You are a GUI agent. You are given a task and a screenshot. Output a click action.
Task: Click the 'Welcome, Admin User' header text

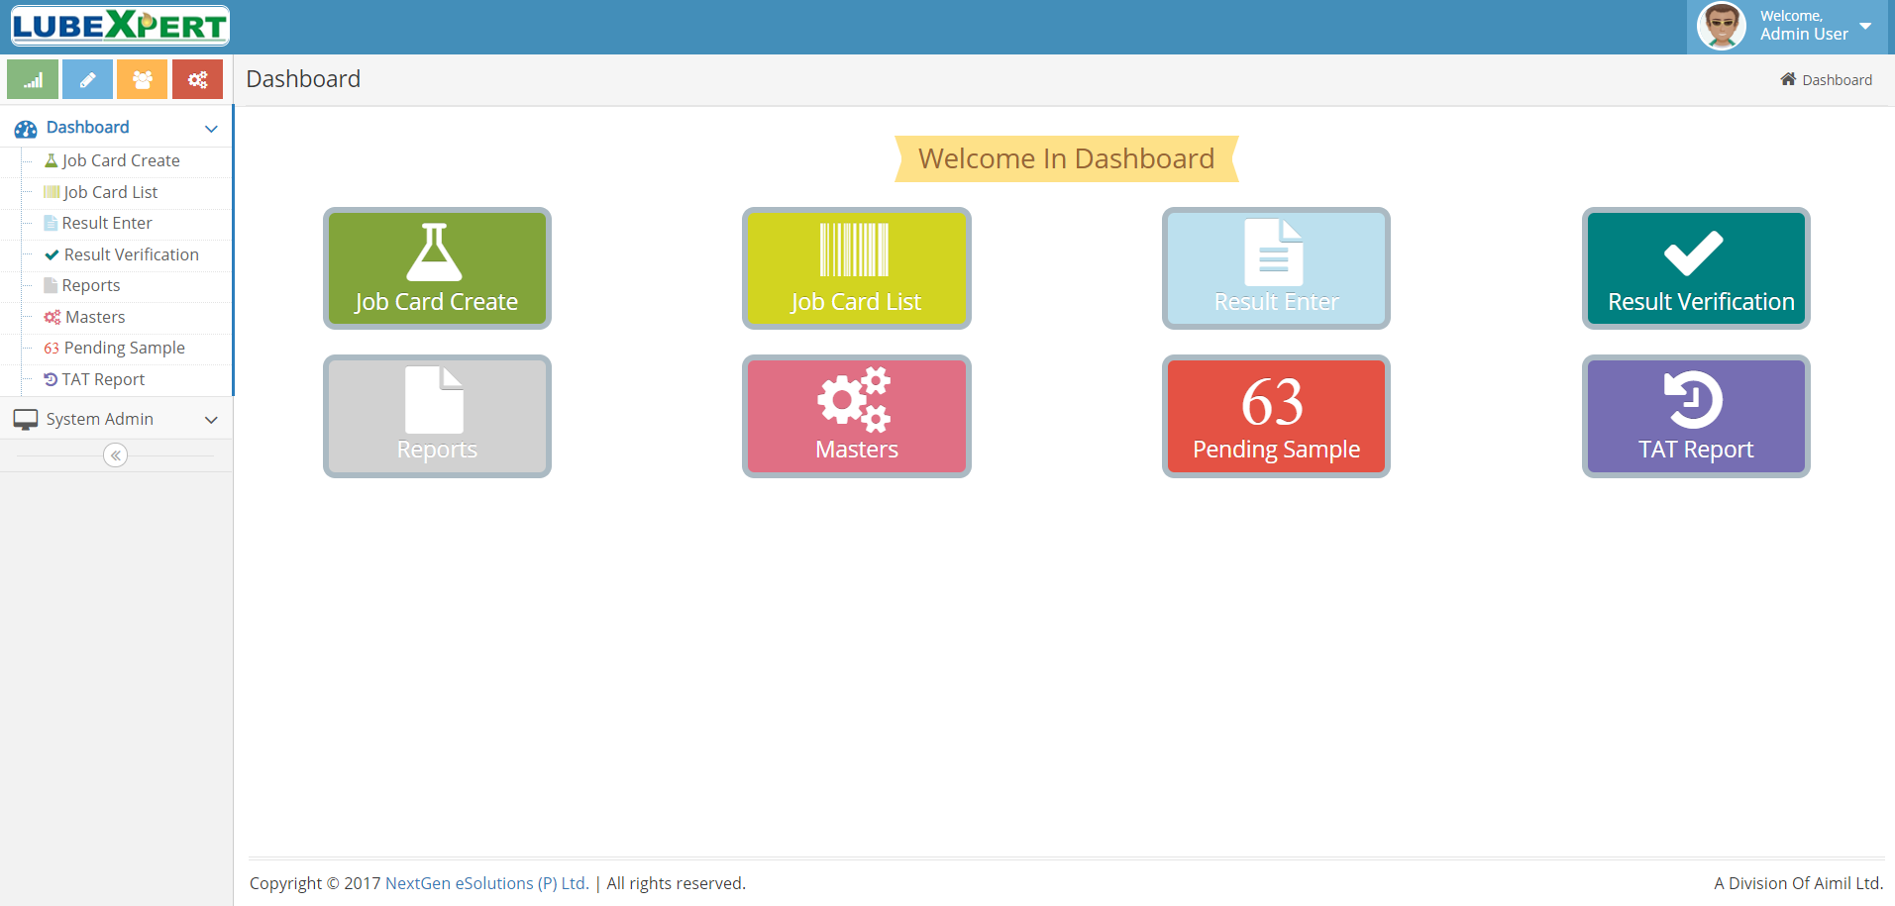click(1804, 26)
